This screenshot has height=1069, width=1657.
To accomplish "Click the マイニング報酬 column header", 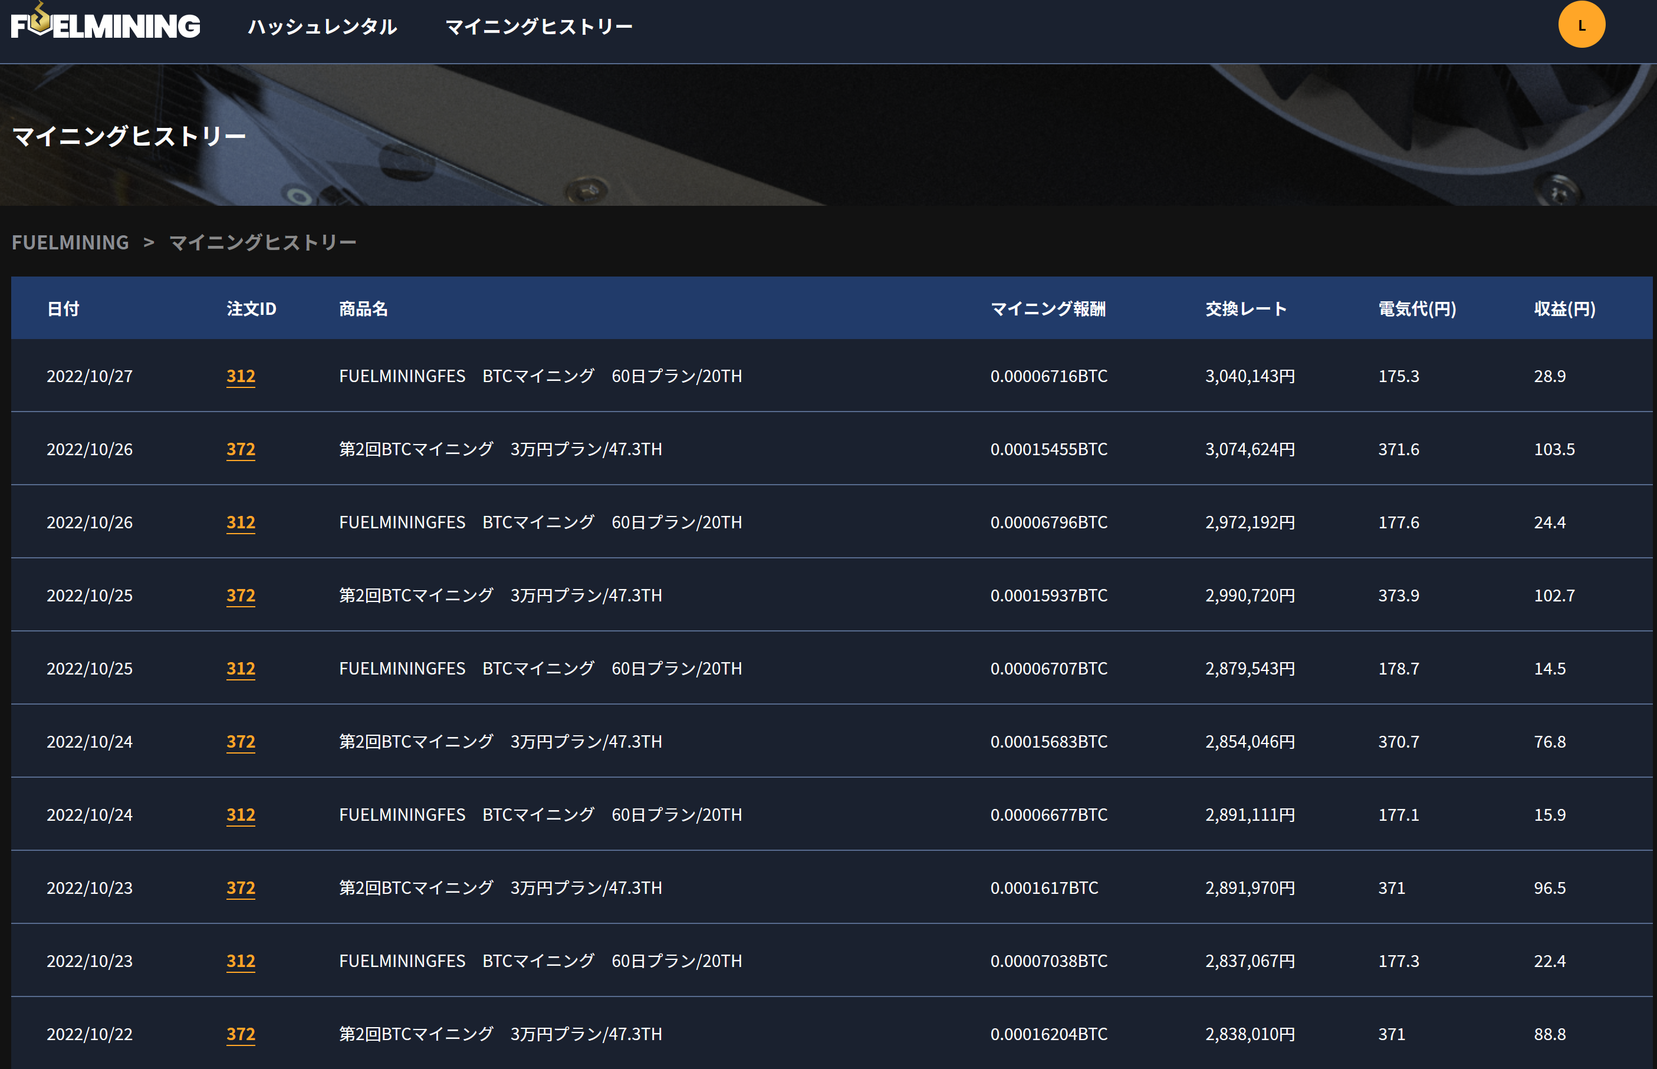I will (1047, 309).
